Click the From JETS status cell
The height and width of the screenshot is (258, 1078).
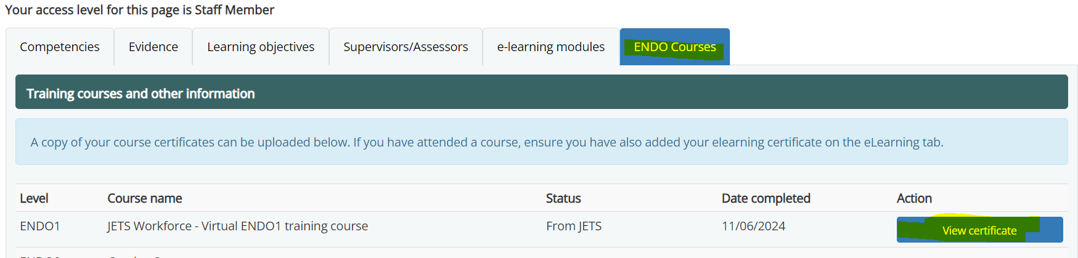574,226
